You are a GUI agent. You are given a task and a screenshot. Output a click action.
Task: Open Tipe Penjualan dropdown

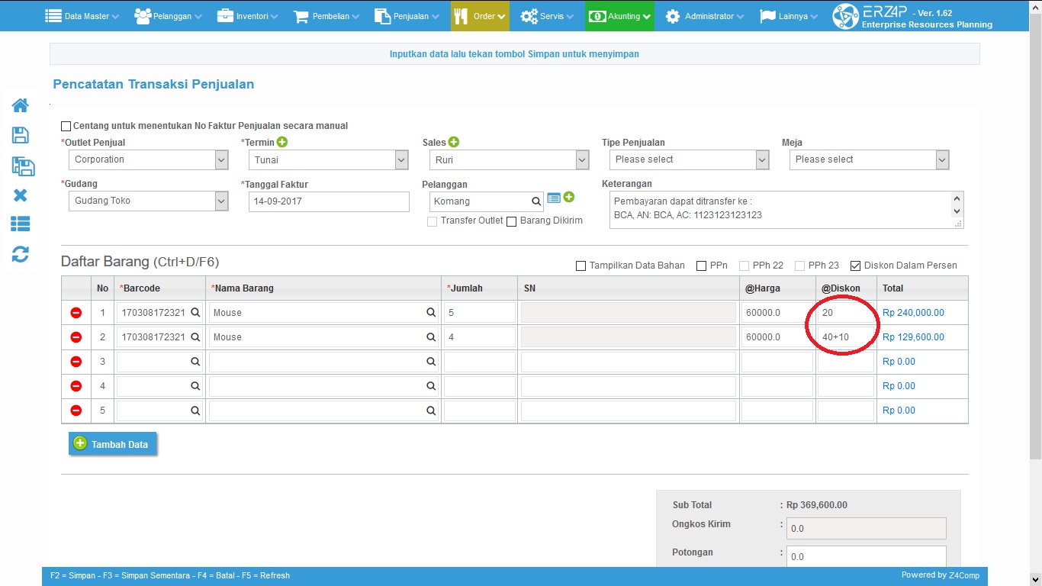(689, 159)
